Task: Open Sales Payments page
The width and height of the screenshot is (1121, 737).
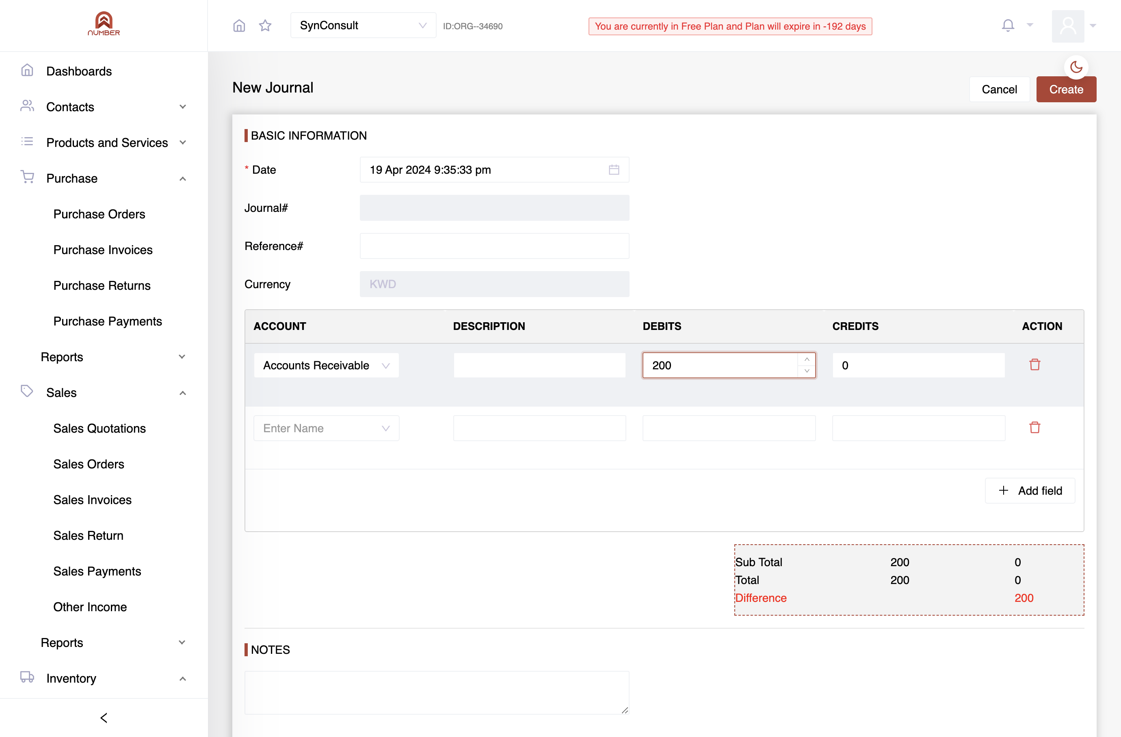Action: point(97,571)
